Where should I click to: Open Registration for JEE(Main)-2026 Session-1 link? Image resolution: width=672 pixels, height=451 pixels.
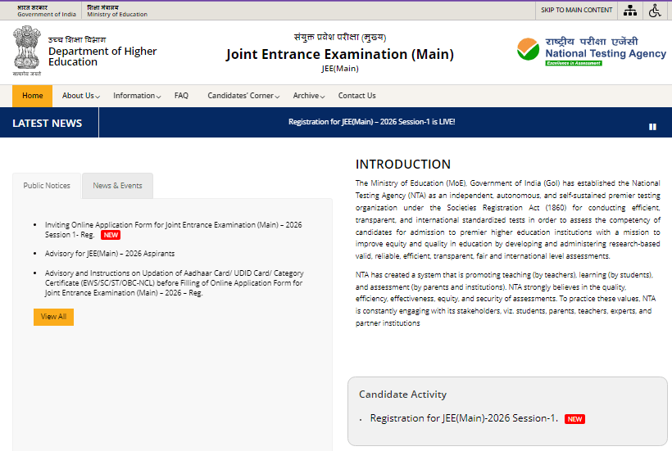click(464, 418)
